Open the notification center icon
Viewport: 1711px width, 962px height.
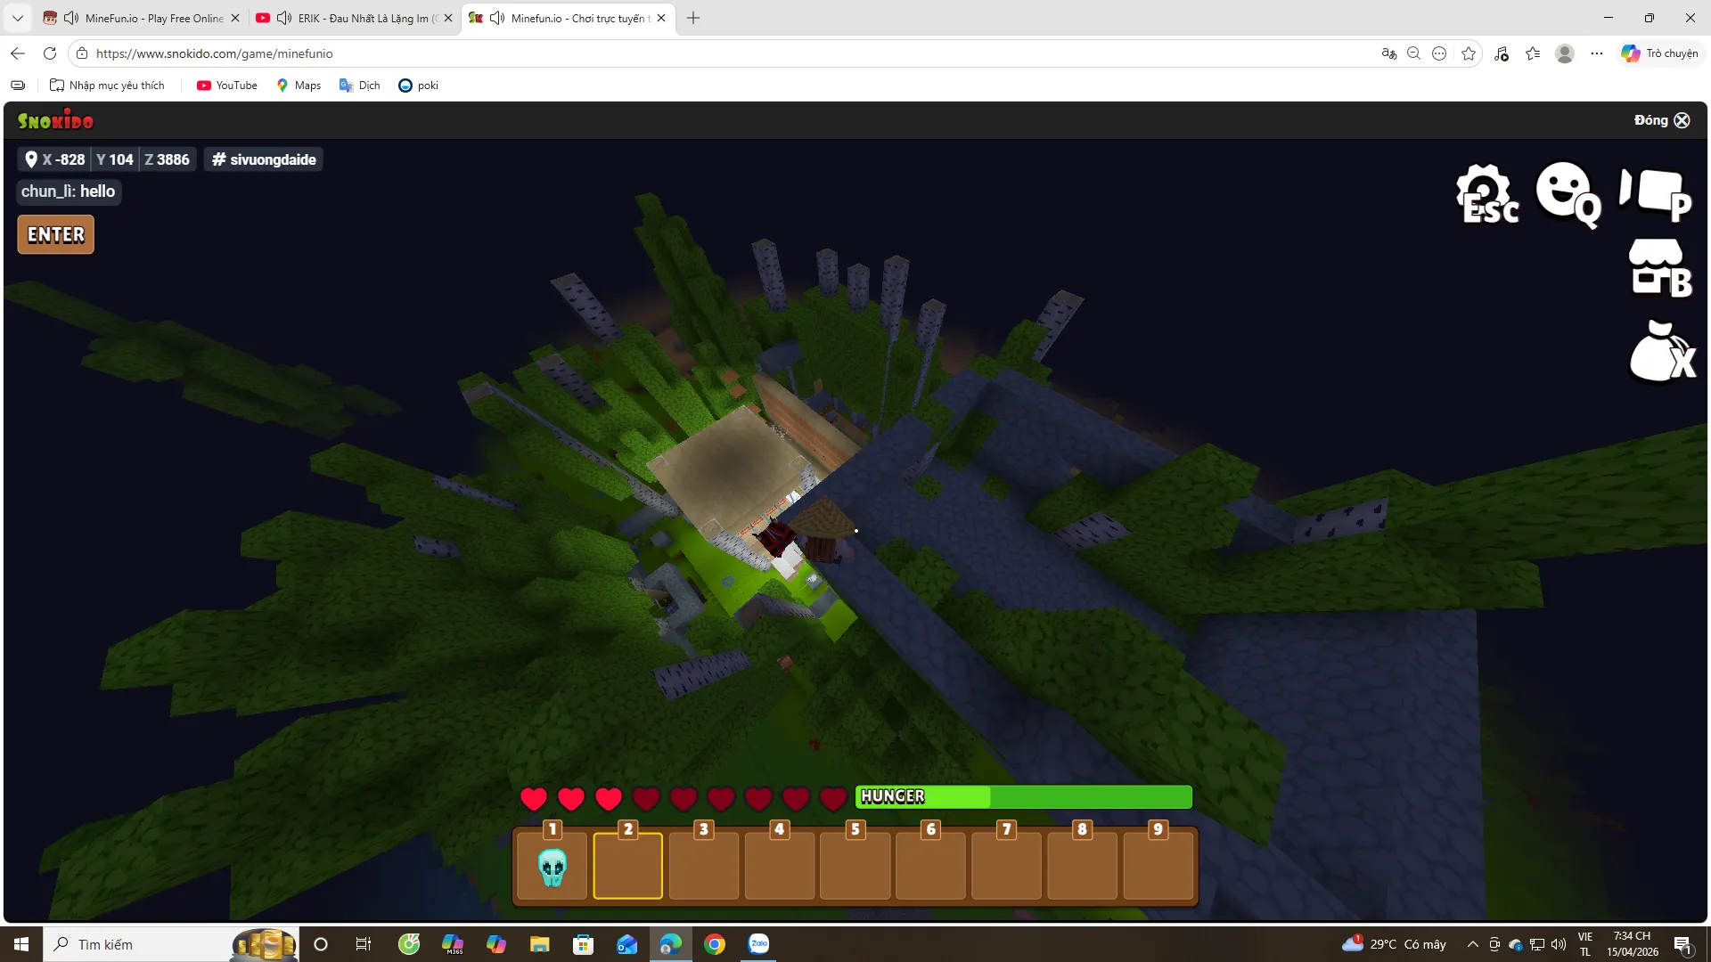[1683, 944]
